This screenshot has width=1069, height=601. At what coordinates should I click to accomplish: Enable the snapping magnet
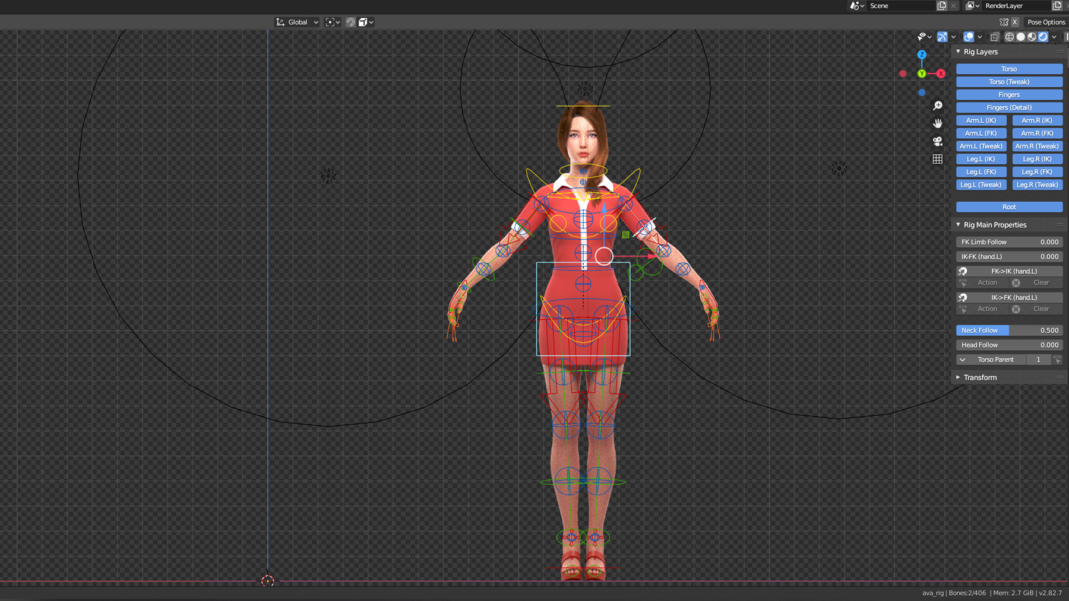[350, 22]
